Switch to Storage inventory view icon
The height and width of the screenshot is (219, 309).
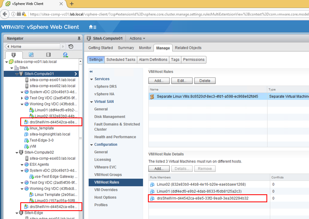pyautogui.click(x=48, y=55)
